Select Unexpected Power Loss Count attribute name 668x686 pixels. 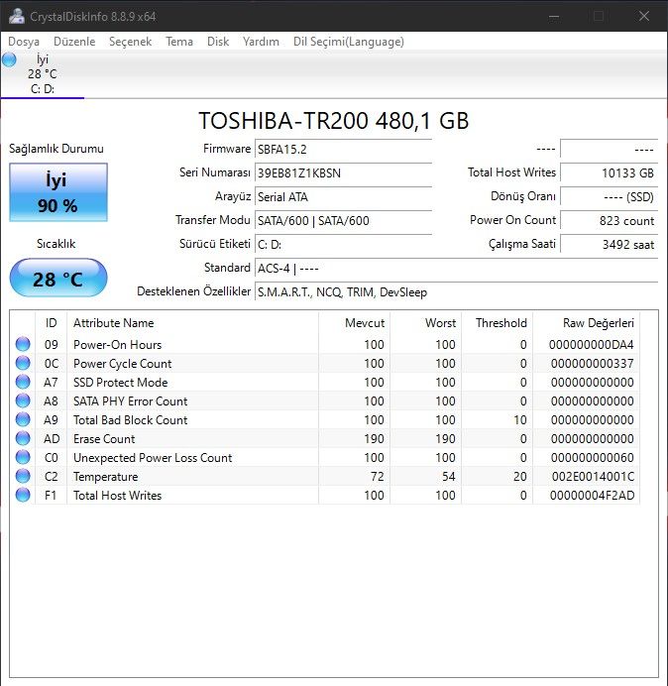153,458
